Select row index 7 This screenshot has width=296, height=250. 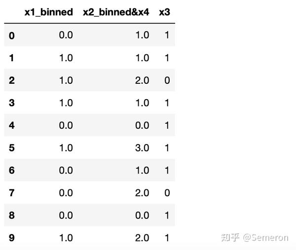(12, 193)
